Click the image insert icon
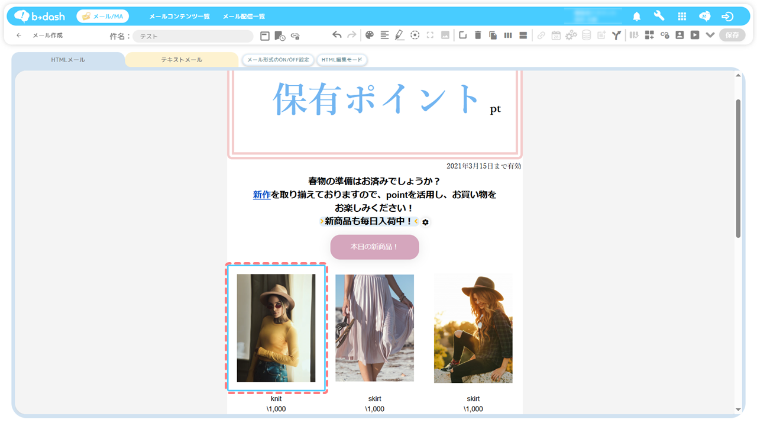The height and width of the screenshot is (426, 757). [x=445, y=35]
